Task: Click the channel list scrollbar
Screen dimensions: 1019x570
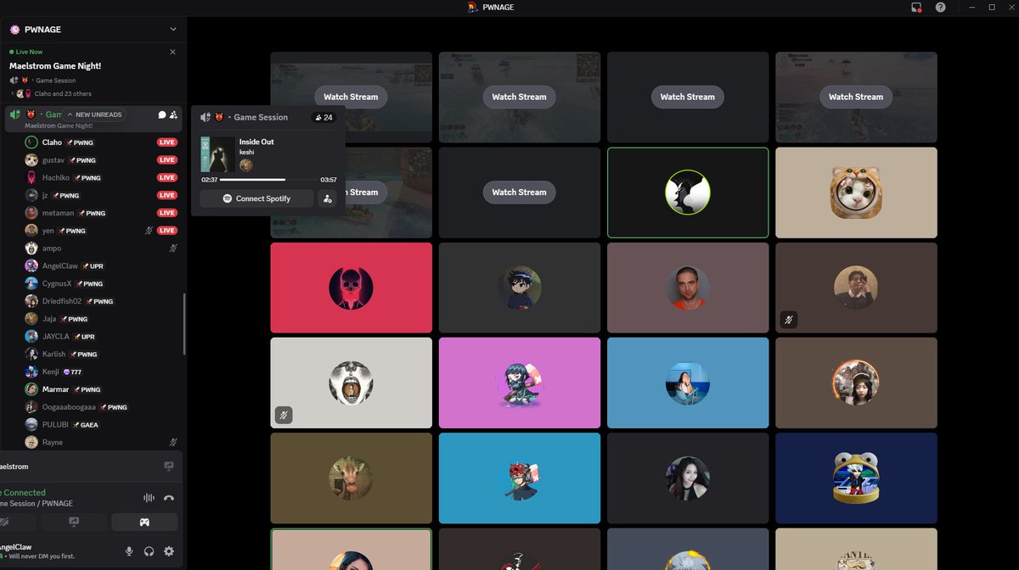Action: tap(184, 324)
